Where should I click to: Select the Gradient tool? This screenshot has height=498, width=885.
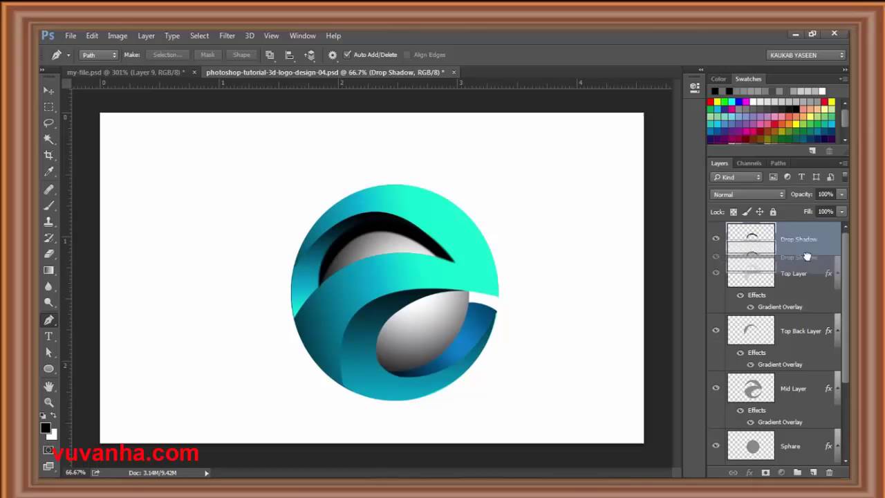48,270
